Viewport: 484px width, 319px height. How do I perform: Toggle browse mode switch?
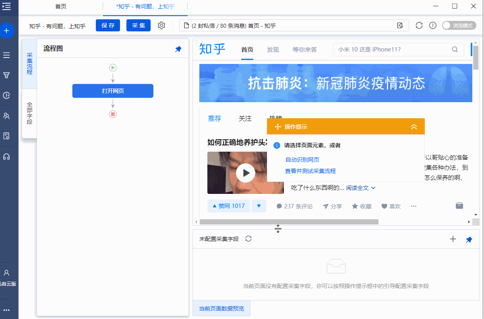[x=459, y=25]
